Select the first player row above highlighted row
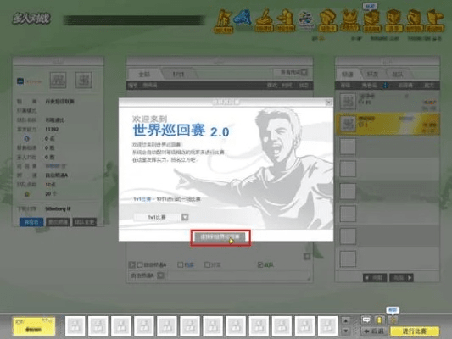 388,102
